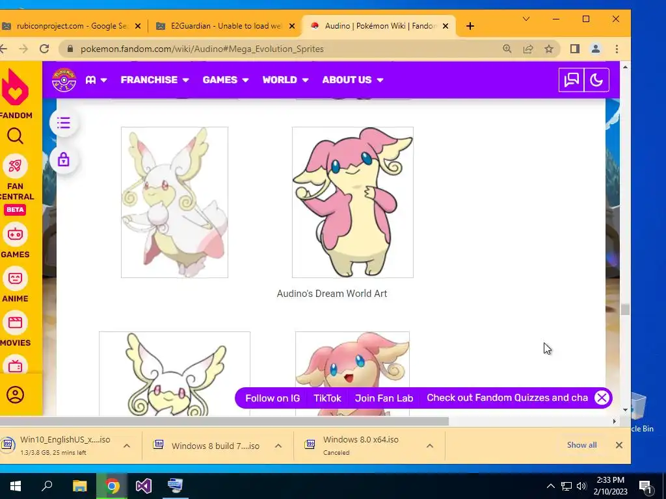Open the wiki discussions chat icon
The width and height of the screenshot is (666, 499).
pyautogui.click(x=571, y=80)
